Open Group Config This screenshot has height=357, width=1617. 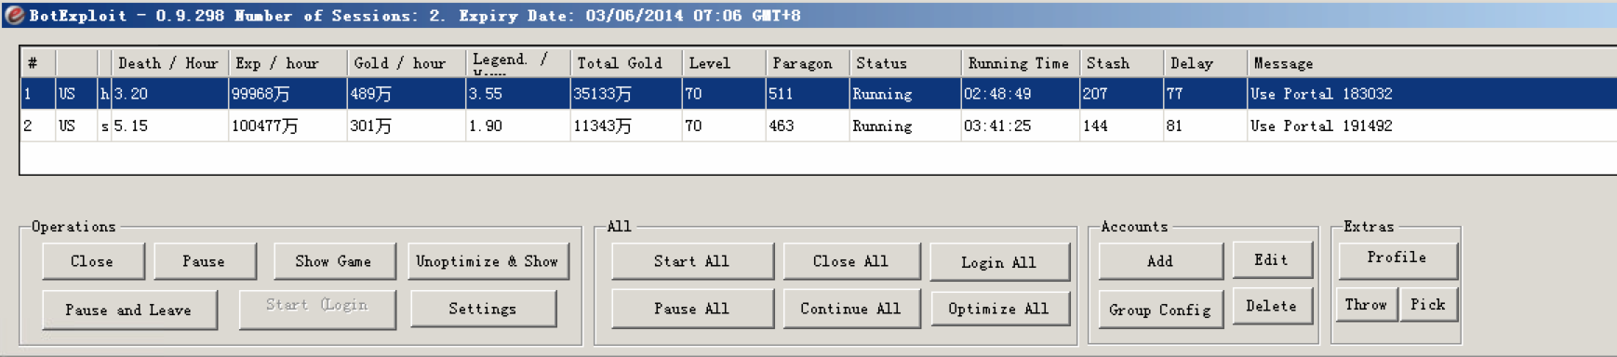click(1160, 310)
